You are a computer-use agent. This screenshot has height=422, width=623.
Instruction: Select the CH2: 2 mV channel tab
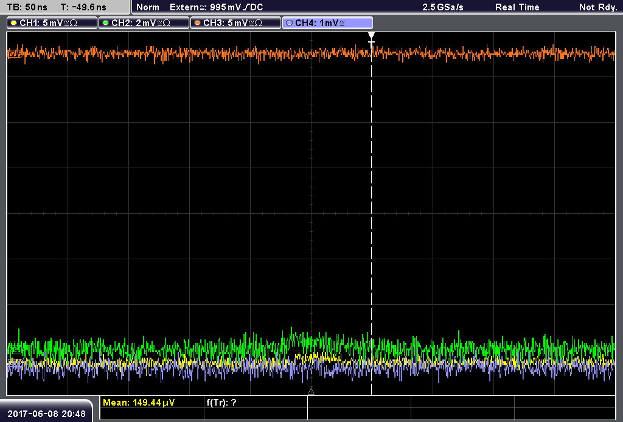tap(144, 23)
